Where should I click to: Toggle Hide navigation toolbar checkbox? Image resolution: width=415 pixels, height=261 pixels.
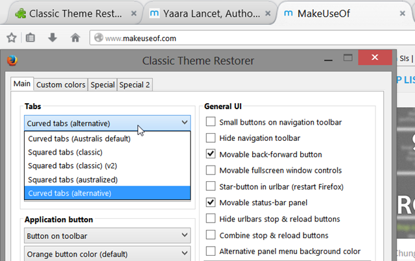point(211,138)
